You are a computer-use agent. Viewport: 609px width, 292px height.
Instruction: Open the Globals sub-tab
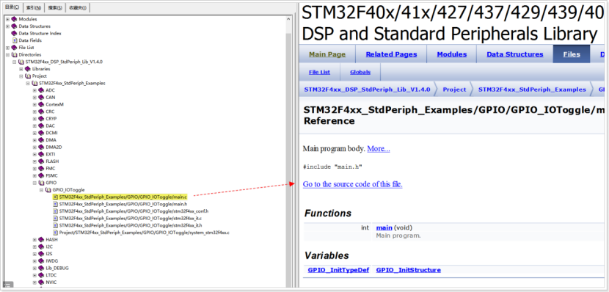pyautogui.click(x=360, y=72)
